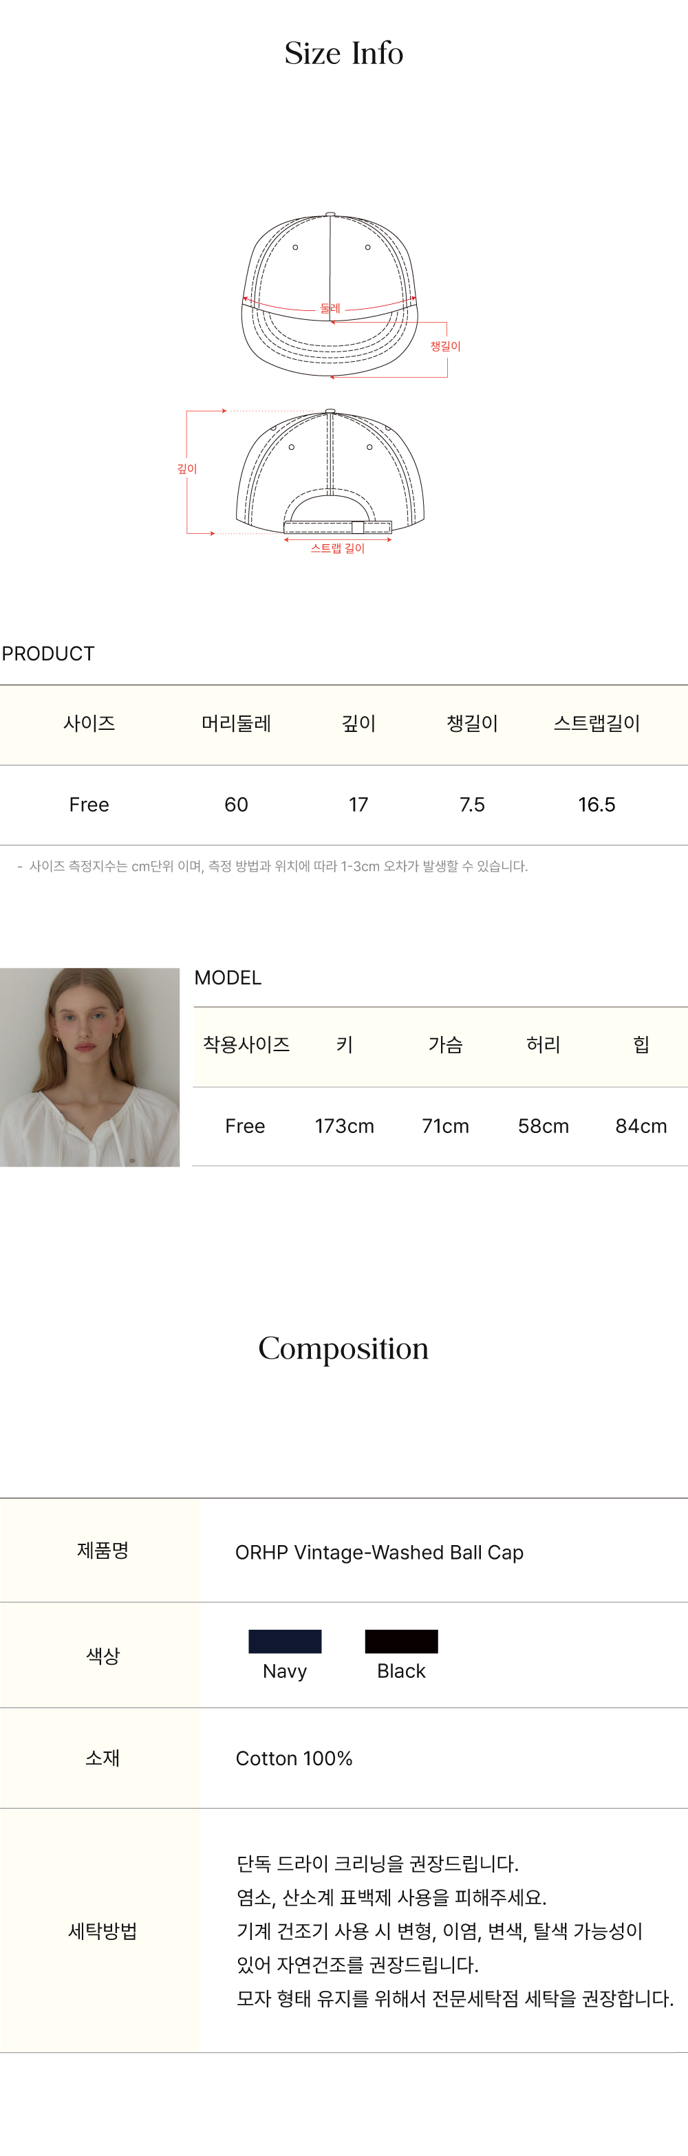Click the red 스트랩 길이 diagram label
The height and width of the screenshot is (2156, 688).
pos(337,549)
